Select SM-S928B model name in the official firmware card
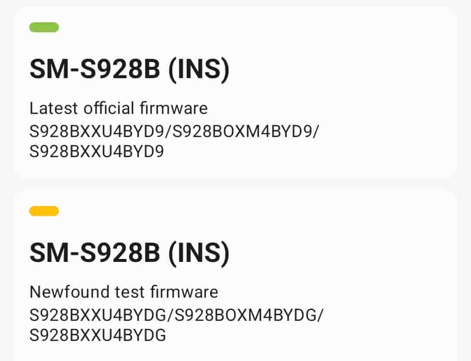471x361 pixels. 95,70
